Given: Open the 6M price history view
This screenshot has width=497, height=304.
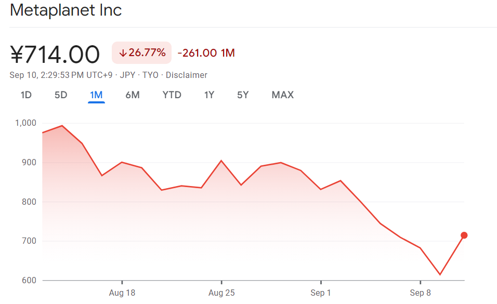Looking at the screenshot, I should coord(133,95).
